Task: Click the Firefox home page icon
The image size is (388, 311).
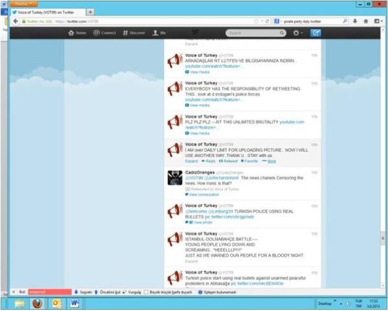Action: point(366,21)
